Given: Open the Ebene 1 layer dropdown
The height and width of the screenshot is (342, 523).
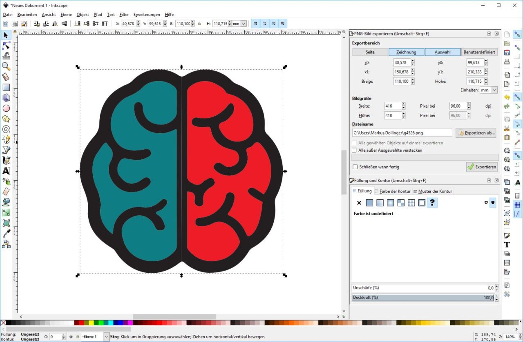Looking at the screenshot, I should click(106, 337).
